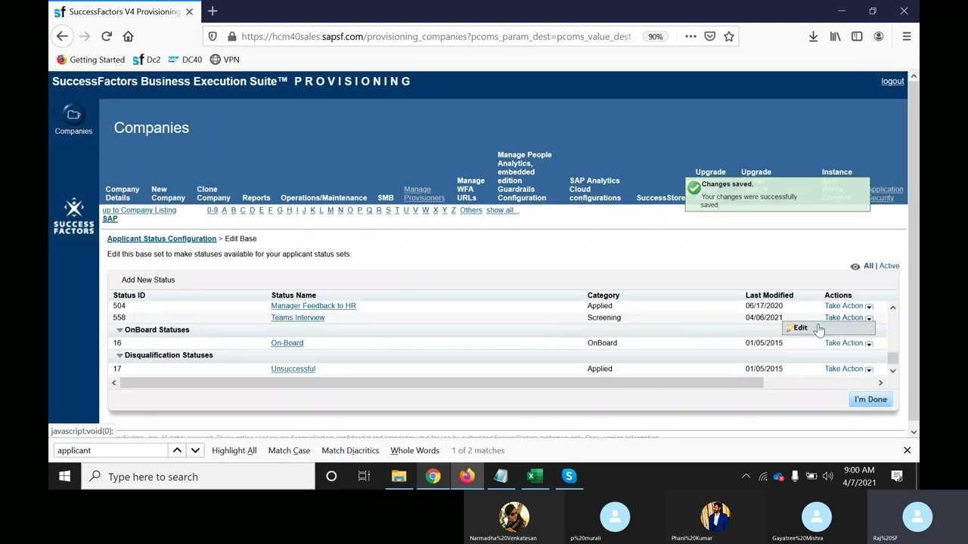Collapse OnBoard Statuses group

click(119, 330)
